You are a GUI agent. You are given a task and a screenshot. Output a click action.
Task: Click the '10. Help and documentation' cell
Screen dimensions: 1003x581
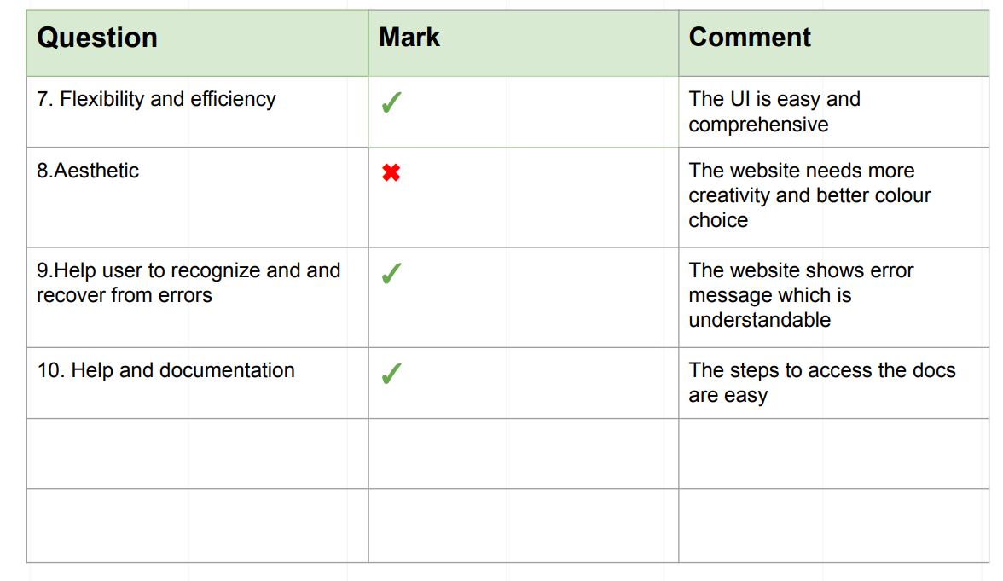(x=198, y=383)
